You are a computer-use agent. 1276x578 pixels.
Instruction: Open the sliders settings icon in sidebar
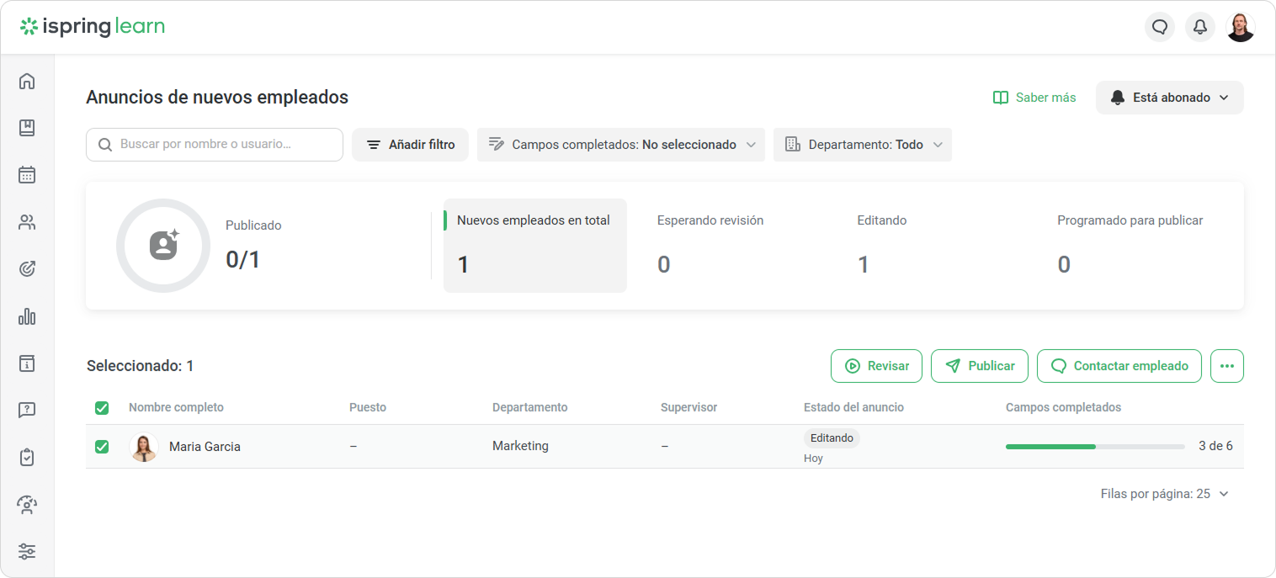pyautogui.click(x=27, y=552)
